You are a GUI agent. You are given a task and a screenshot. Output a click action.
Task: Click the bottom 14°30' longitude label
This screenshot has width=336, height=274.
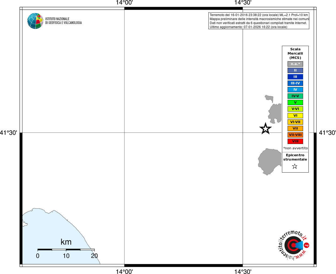coord(243,271)
